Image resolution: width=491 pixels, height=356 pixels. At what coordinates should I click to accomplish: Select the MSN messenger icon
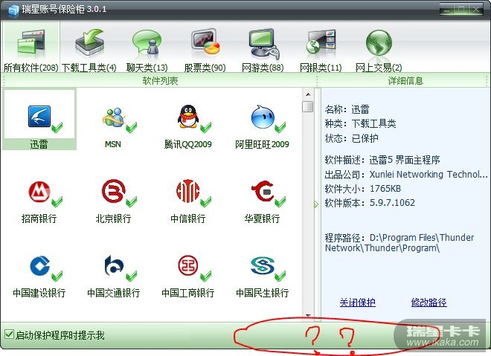tap(113, 117)
